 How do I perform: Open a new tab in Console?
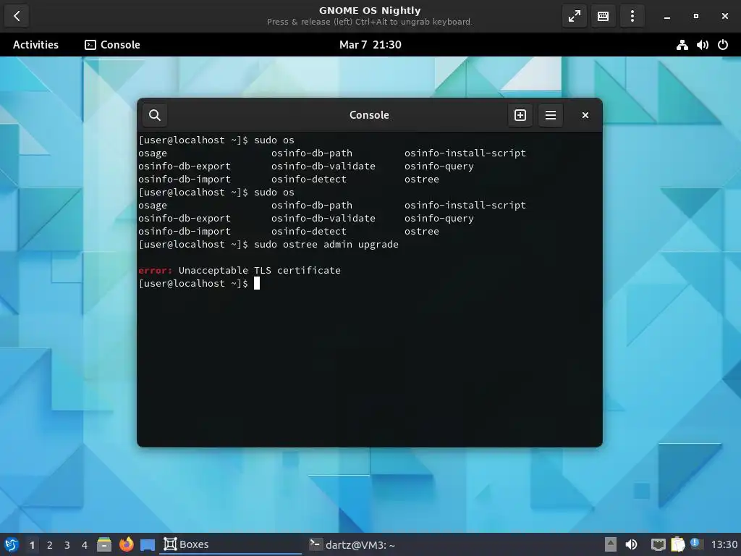(520, 115)
